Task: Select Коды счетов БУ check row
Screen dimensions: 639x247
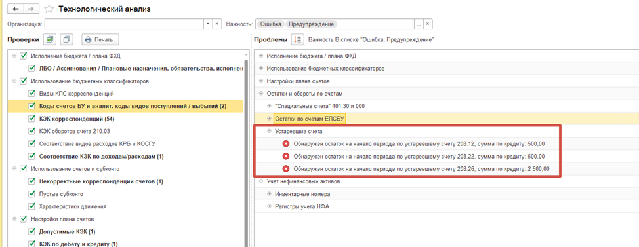Action: point(125,106)
